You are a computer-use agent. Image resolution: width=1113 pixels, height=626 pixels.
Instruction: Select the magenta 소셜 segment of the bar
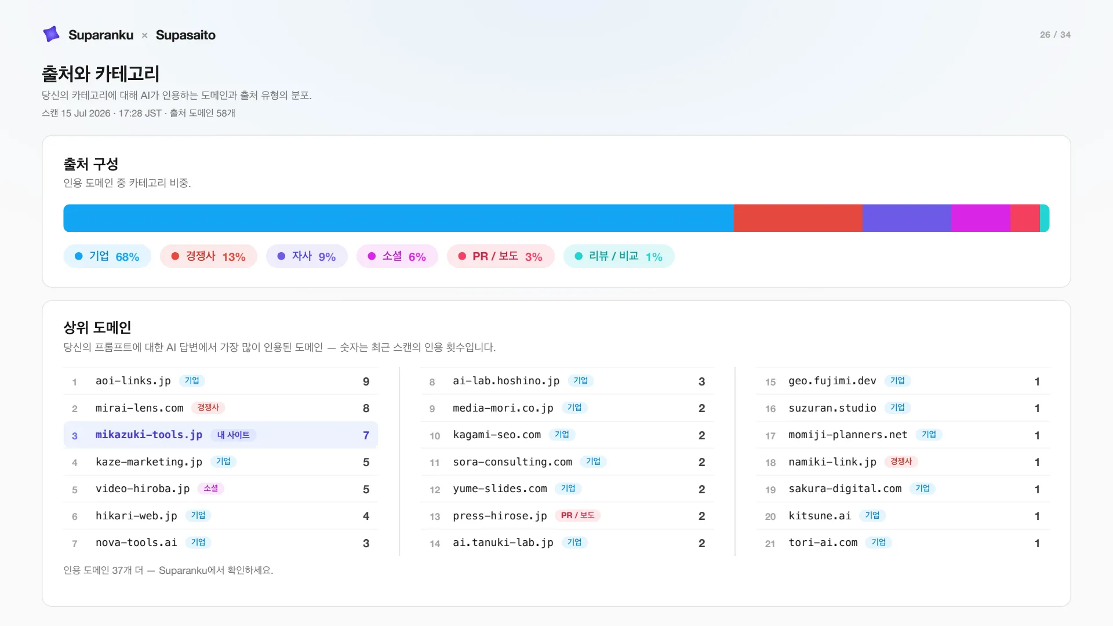tap(981, 218)
